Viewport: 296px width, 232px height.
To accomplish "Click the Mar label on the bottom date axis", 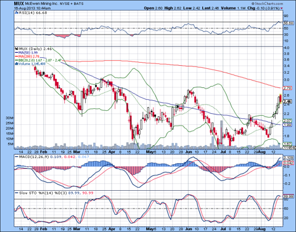I will [x=76, y=229].
